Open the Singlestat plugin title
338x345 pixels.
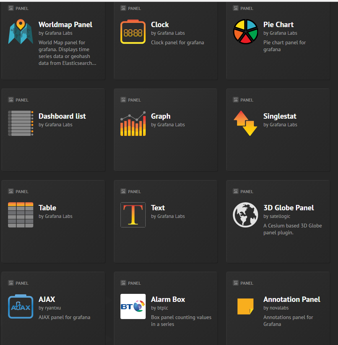coord(280,116)
